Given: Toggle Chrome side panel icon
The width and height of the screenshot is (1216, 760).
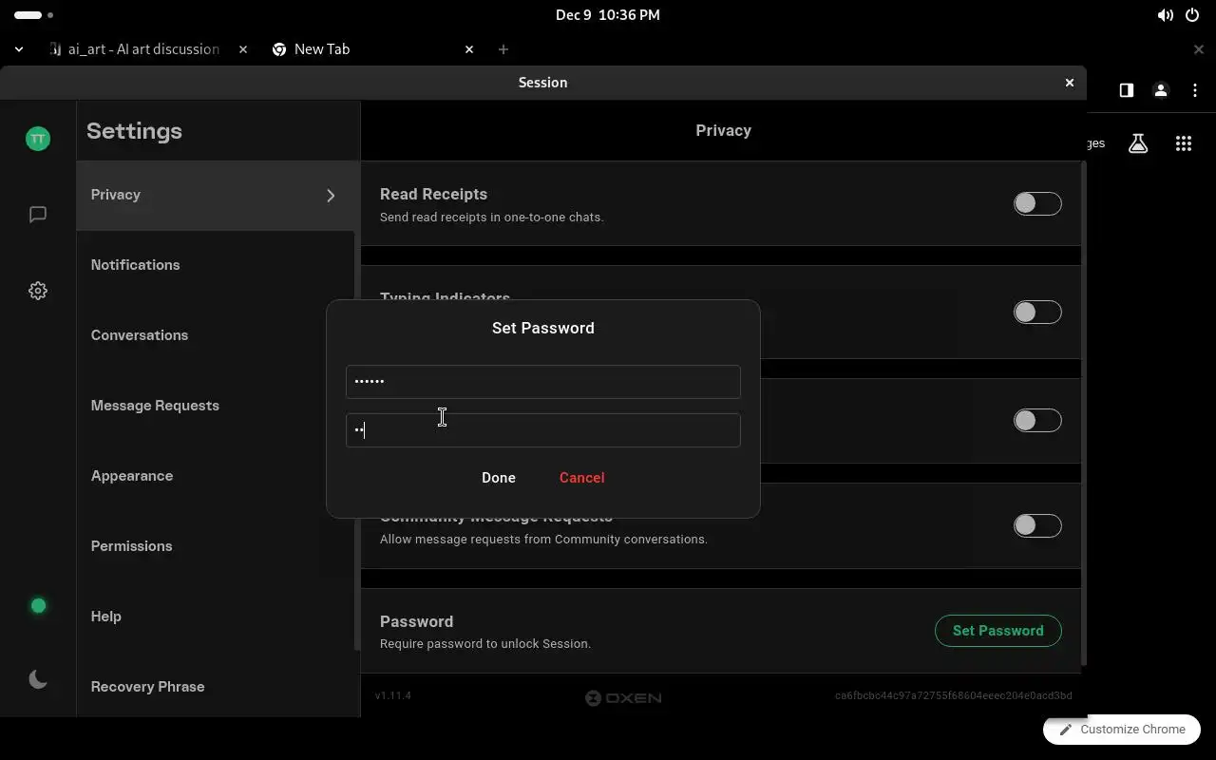Looking at the screenshot, I should coord(1126,90).
